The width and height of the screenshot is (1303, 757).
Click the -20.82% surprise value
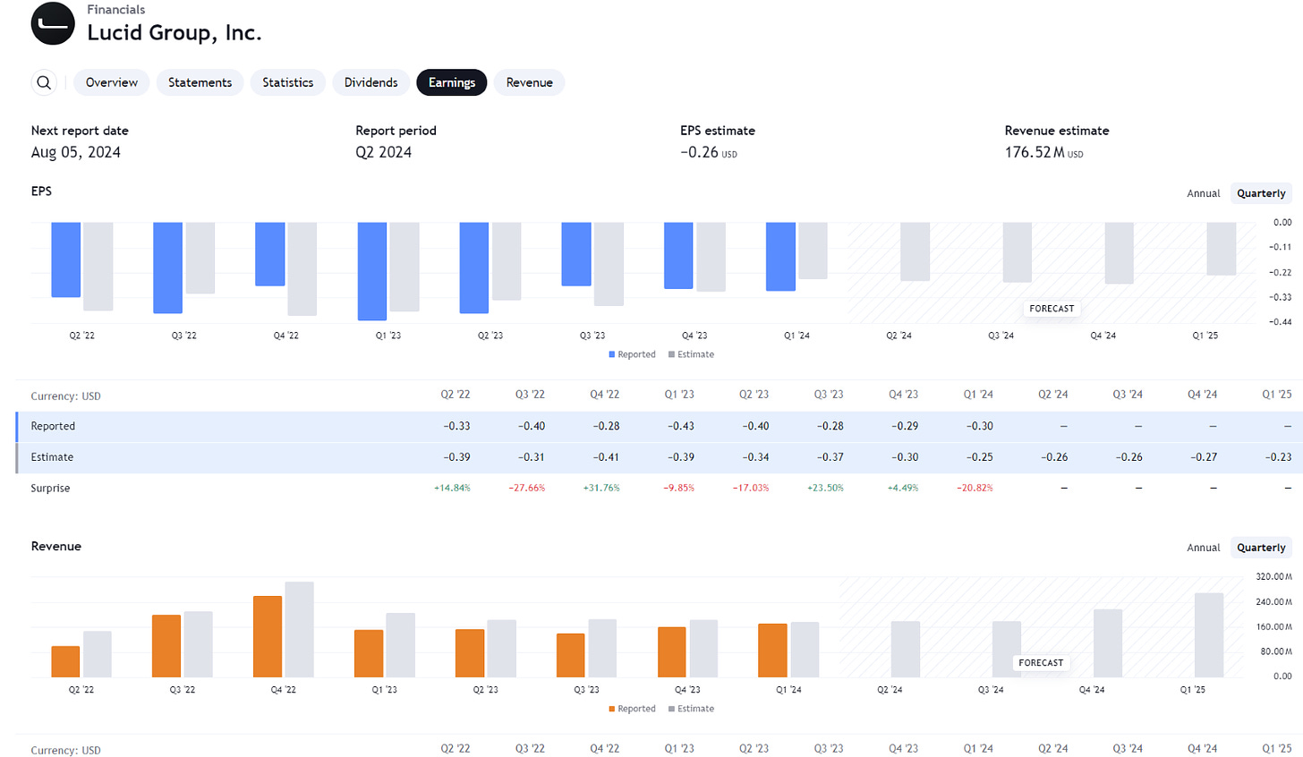(x=975, y=489)
